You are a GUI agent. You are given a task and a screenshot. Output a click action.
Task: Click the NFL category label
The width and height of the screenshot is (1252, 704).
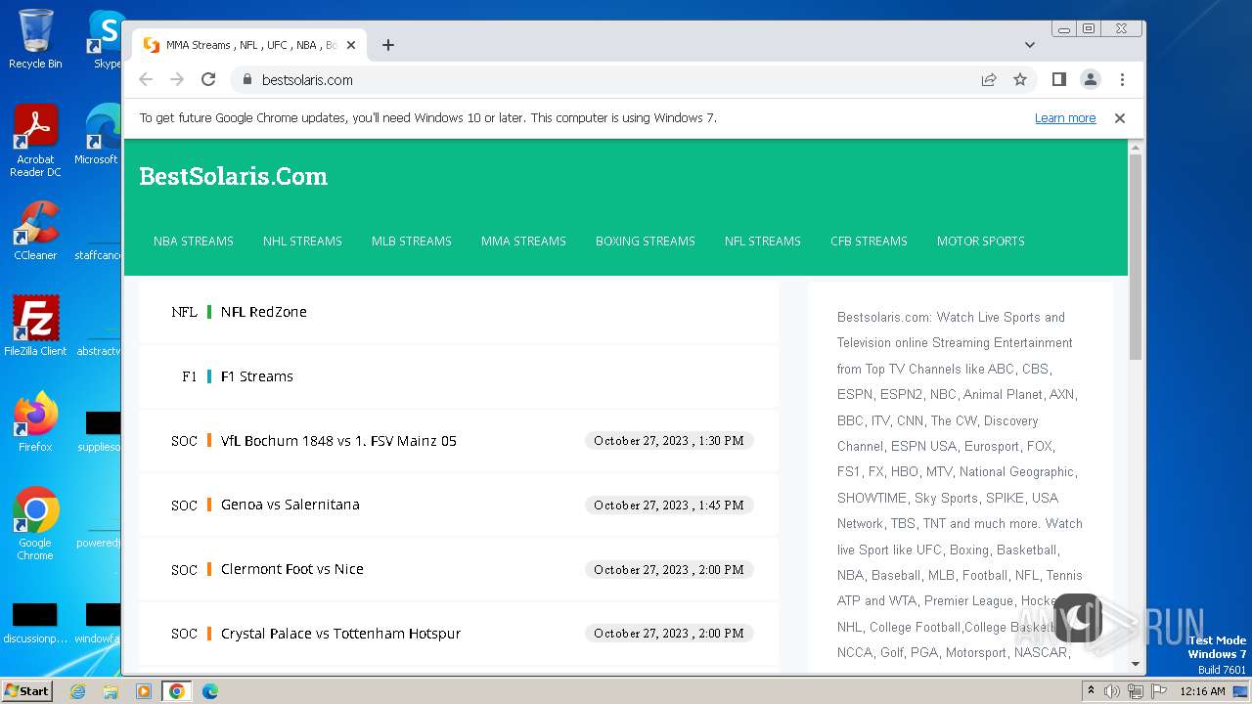point(184,312)
